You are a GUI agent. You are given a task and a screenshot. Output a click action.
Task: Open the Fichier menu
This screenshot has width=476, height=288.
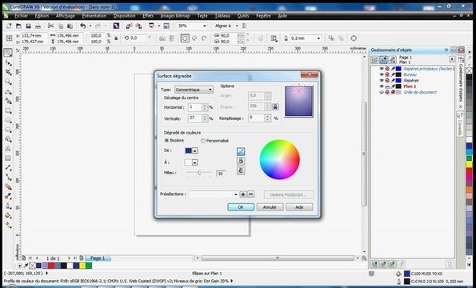click(21, 16)
